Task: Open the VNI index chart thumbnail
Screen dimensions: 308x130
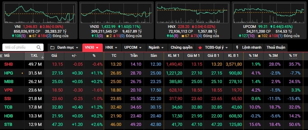Action: point(40,20)
